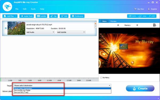Enable the No Menu checkbox

click(101, 78)
